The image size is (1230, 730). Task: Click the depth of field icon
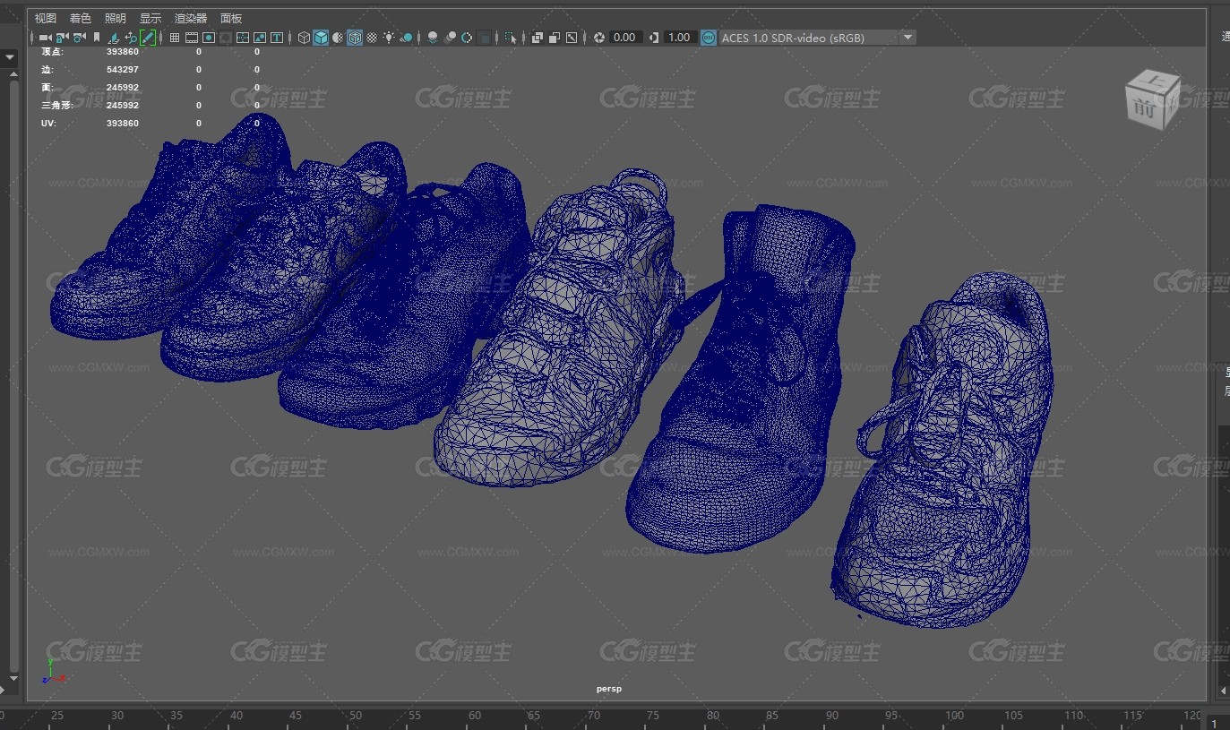point(485,38)
